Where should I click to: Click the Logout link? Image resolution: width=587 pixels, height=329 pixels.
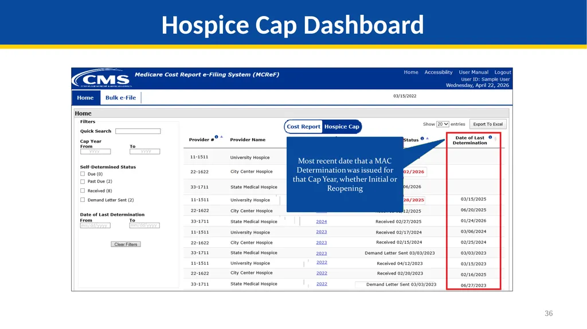click(x=502, y=72)
